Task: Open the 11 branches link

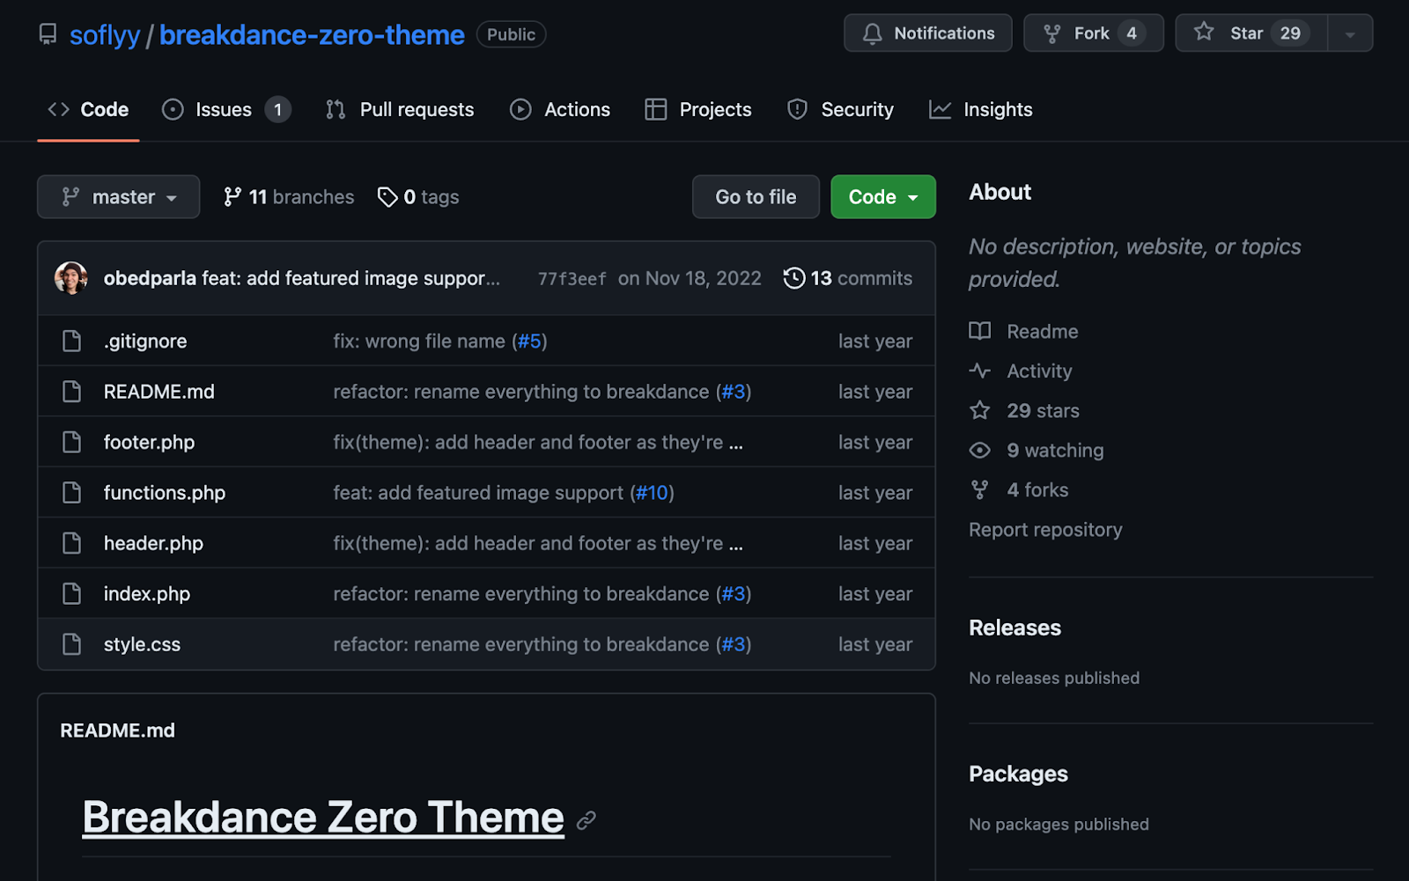Action: 290,197
